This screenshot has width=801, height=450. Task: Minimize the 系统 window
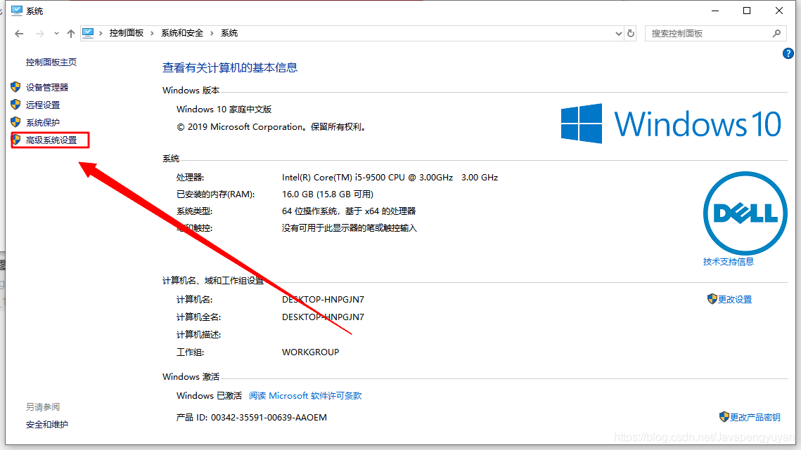click(715, 11)
